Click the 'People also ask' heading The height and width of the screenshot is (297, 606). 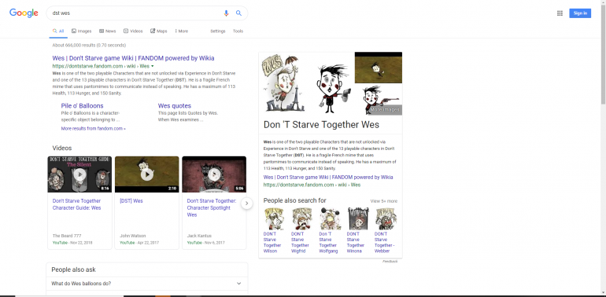pyautogui.click(x=73, y=269)
